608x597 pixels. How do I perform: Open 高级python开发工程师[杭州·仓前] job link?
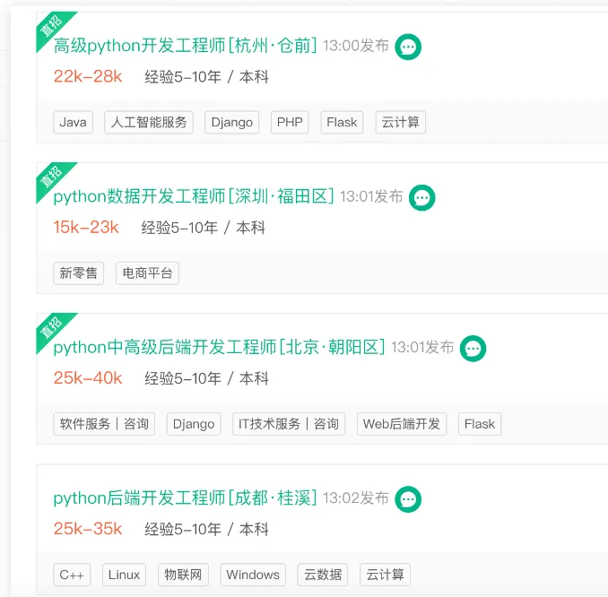coord(186,46)
